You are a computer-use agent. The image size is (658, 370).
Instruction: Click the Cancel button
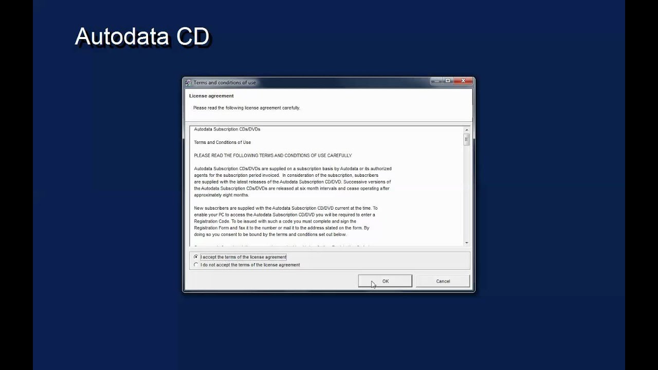pos(443,281)
